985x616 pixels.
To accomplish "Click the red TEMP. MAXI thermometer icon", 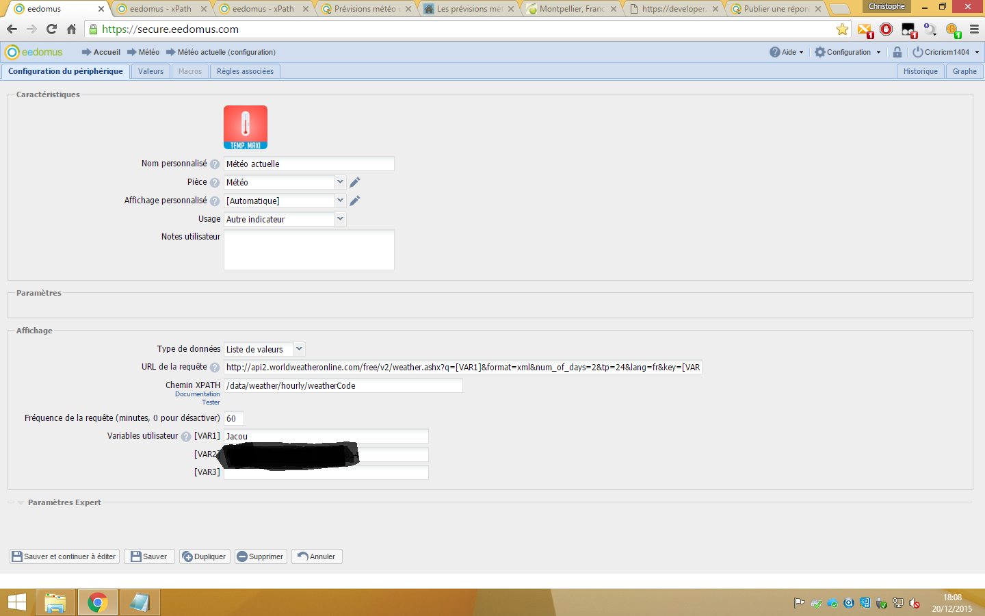I will 246,127.
